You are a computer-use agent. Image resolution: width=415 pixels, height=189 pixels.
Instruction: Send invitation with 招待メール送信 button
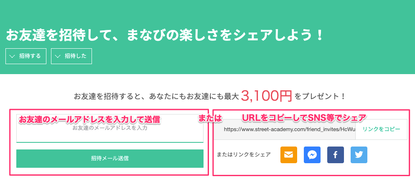point(110,159)
